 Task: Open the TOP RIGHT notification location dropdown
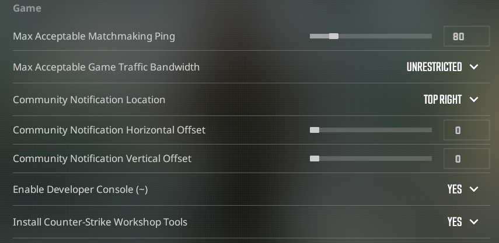click(x=442, y=100)
